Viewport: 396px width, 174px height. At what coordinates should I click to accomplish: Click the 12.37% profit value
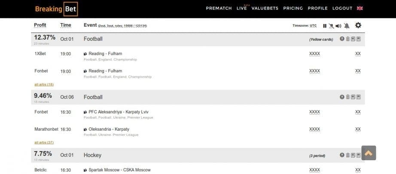click(45, 37)
